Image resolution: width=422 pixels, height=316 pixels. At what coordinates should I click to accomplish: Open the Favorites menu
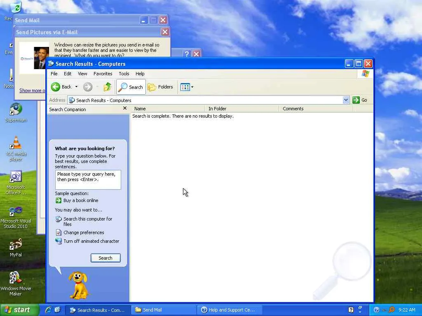(x=103, y=74)
